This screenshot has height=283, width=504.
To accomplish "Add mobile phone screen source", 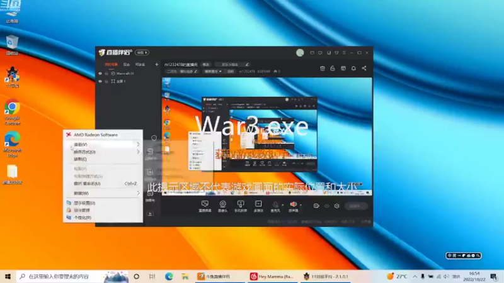I will pyautogui.click(x=241, y=206).
